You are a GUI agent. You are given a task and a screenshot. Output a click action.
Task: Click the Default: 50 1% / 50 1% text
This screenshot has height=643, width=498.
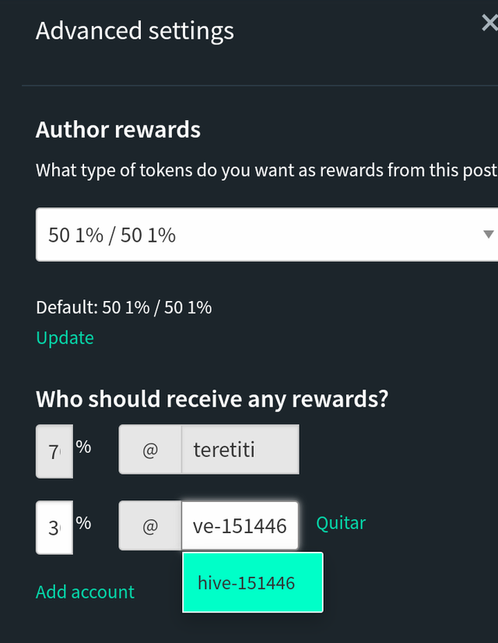pos(124,308)
